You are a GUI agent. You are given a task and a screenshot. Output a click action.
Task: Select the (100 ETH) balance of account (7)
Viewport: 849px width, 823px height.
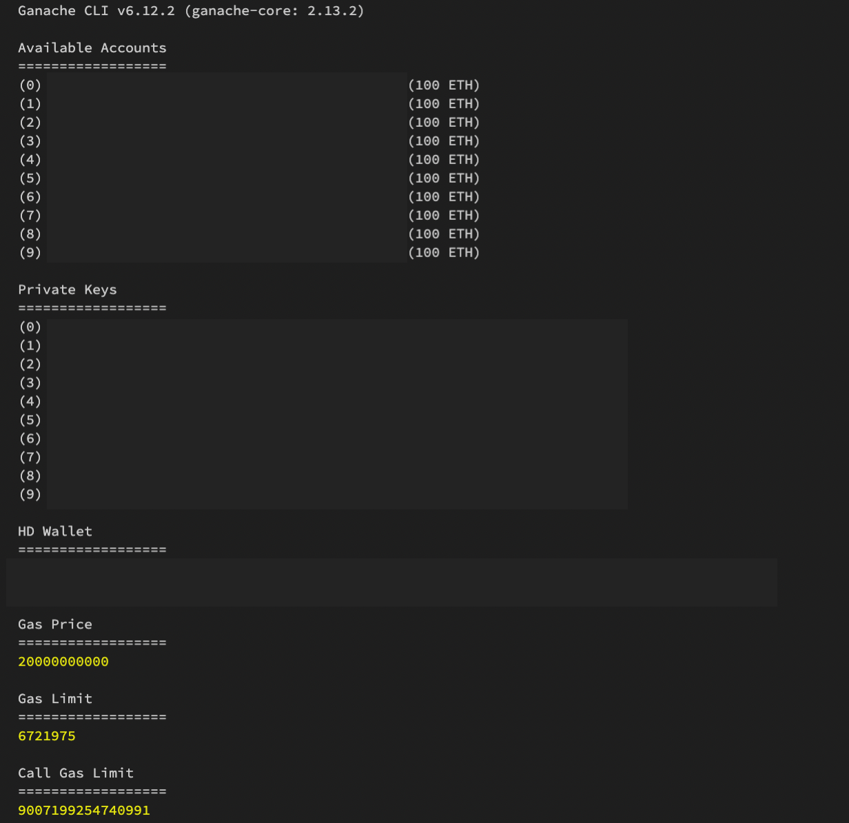[444, 215]
